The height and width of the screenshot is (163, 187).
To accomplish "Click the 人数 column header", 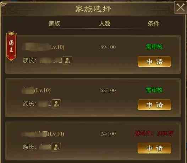I will (x=105, y=23).
